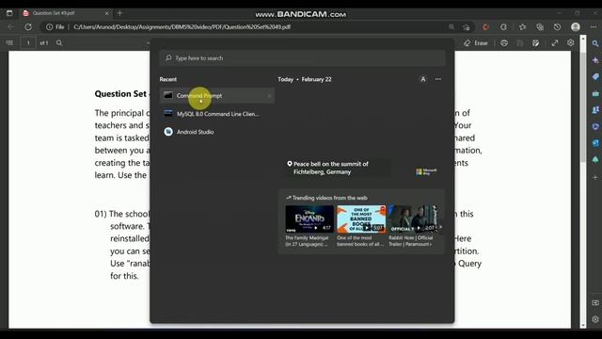This screenshot has height=339, width=602.
Task: Open sidebar Outlook icon
Action: 595,143
